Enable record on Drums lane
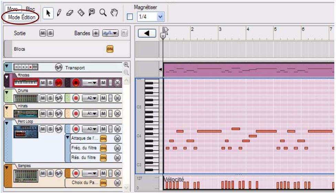 pos(76,98)
